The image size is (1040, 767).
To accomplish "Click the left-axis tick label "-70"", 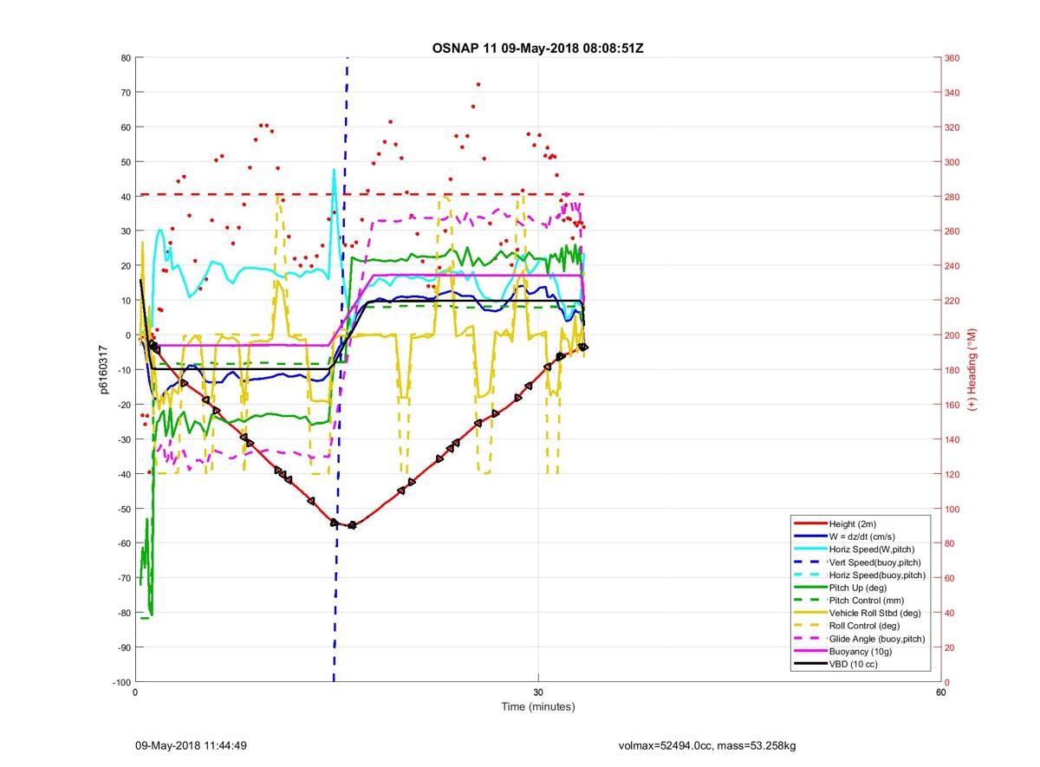I will coord(123,578).
